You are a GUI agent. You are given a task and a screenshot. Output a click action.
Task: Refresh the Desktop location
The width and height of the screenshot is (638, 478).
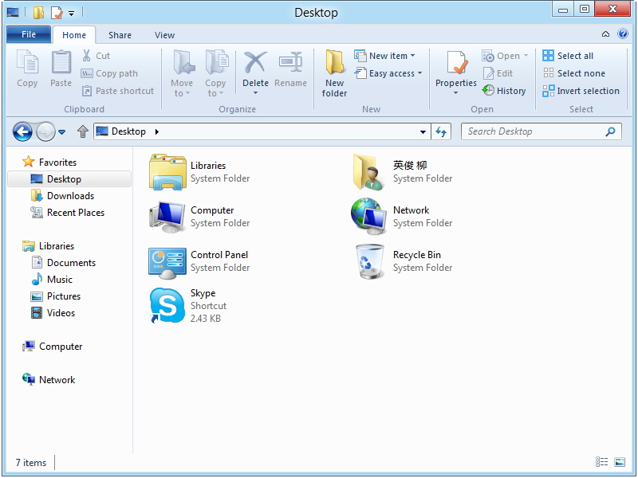pyautogui.click(x=441, y=131)
